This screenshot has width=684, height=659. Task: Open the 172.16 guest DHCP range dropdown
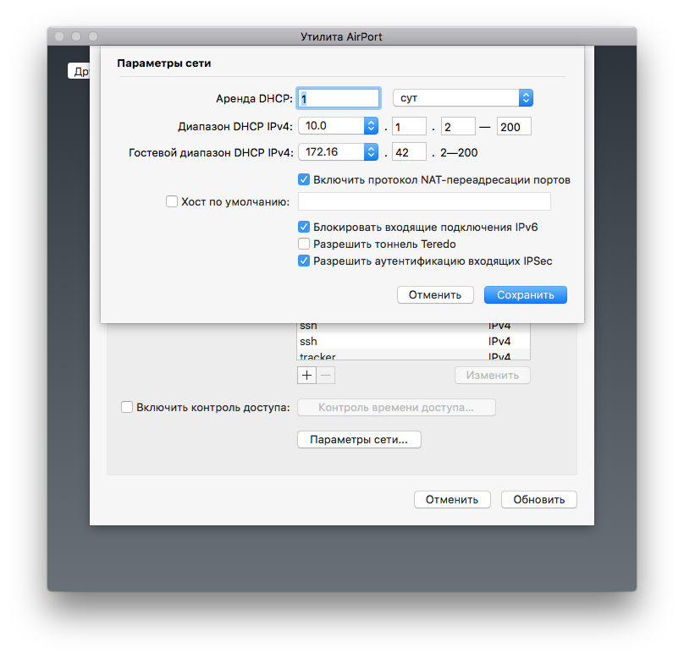coord(338,152)
